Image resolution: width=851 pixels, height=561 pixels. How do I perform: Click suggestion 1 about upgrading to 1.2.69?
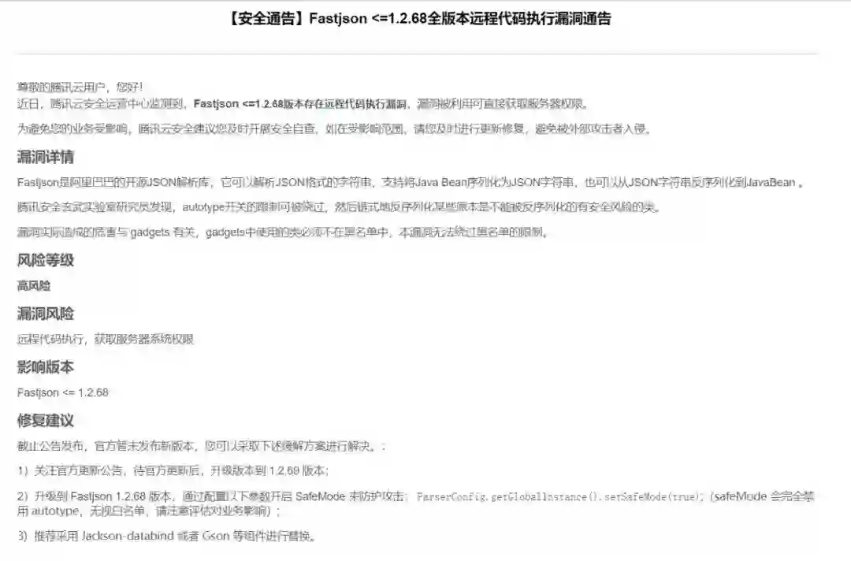(173, 470)
